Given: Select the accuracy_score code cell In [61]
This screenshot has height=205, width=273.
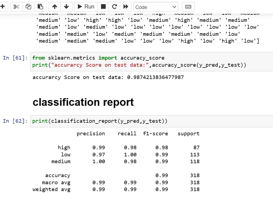Looking at the screenshot, I should [x=152, y=61].
